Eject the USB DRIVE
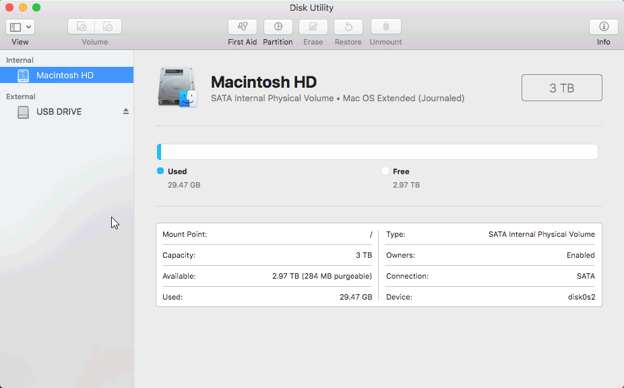 pos(126,111)
